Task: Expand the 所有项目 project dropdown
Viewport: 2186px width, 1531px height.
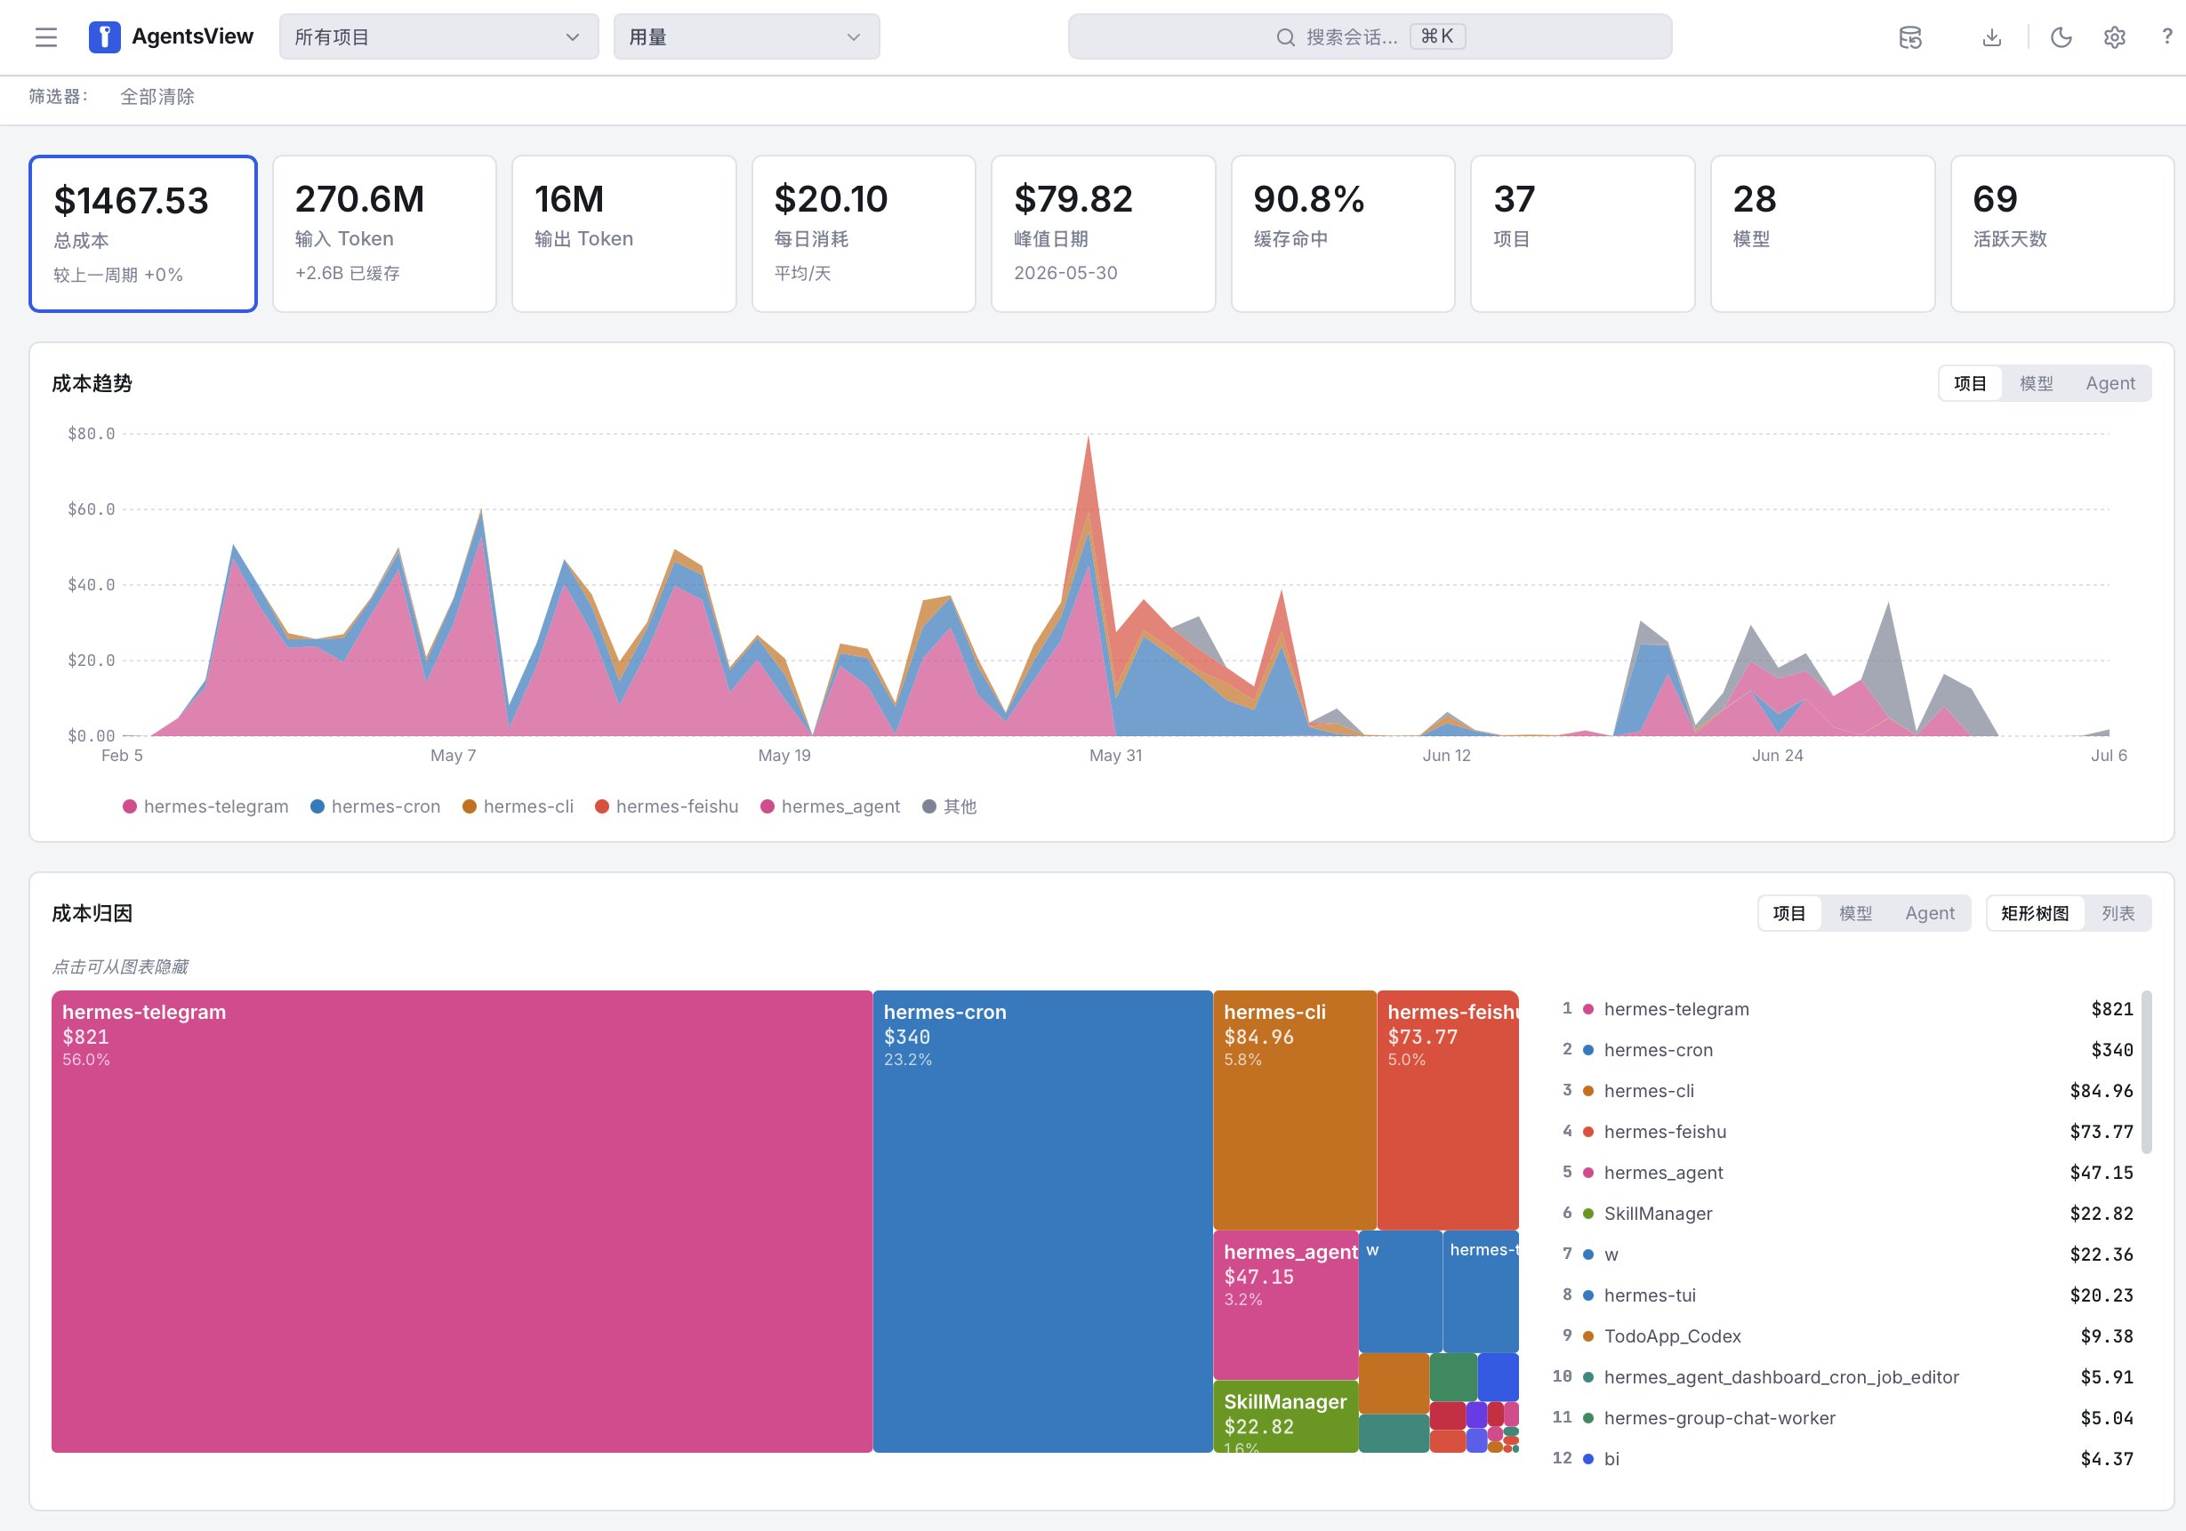Action: pos(439,37)
